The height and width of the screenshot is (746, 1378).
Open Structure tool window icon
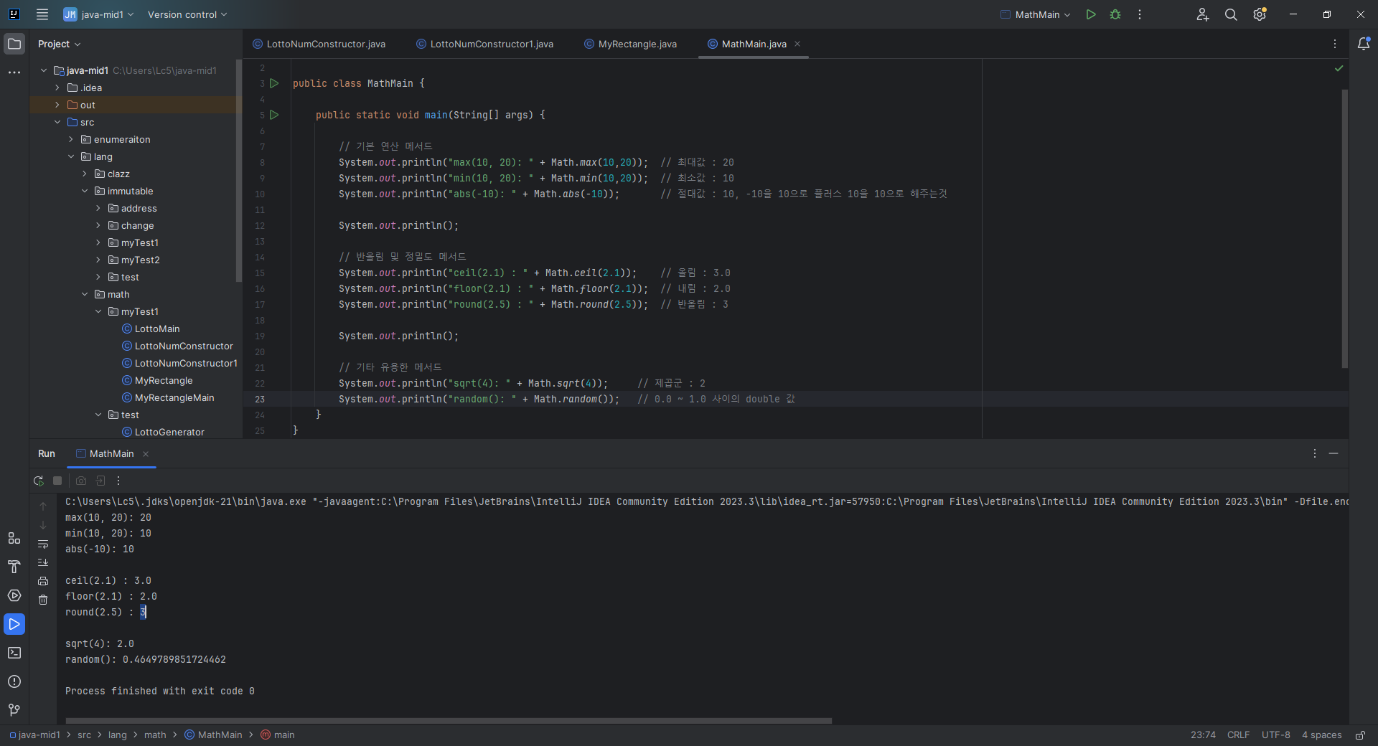[x=14, y=538]
